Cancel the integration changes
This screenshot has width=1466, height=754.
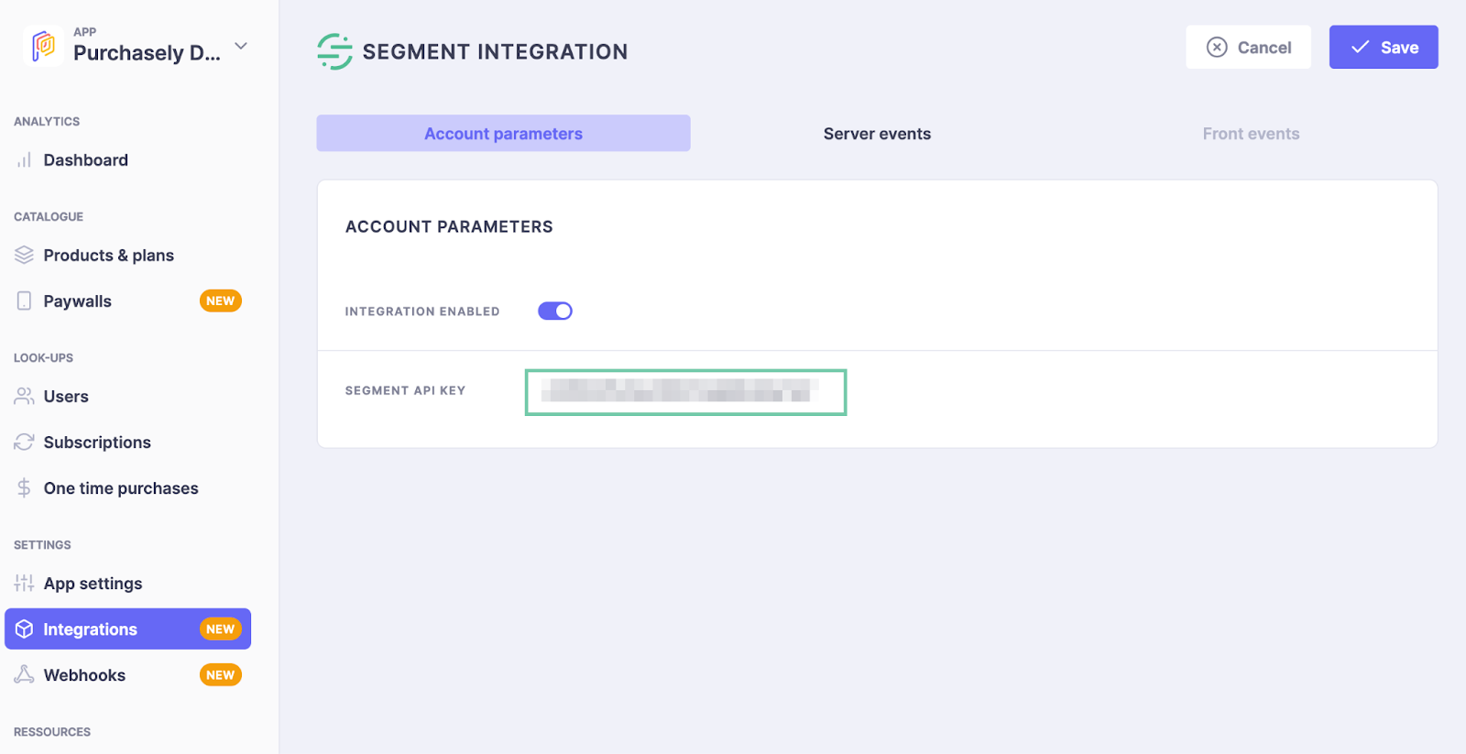click(x=1248, y=48)
